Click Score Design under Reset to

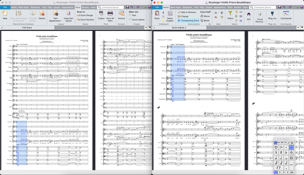click(x=85, y=15)
